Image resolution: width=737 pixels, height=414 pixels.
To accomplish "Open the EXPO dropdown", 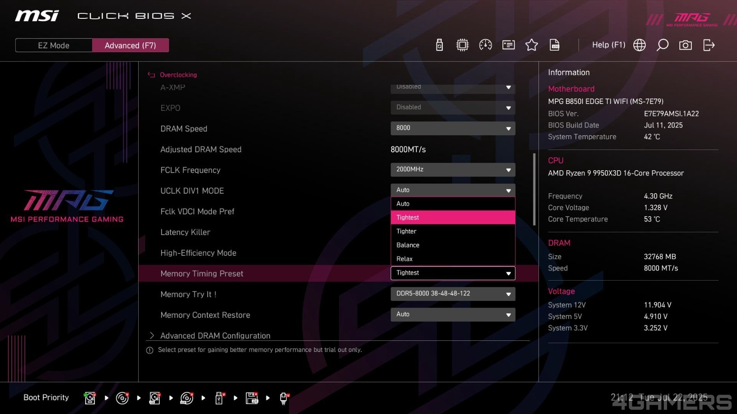I will click(453, 108).
